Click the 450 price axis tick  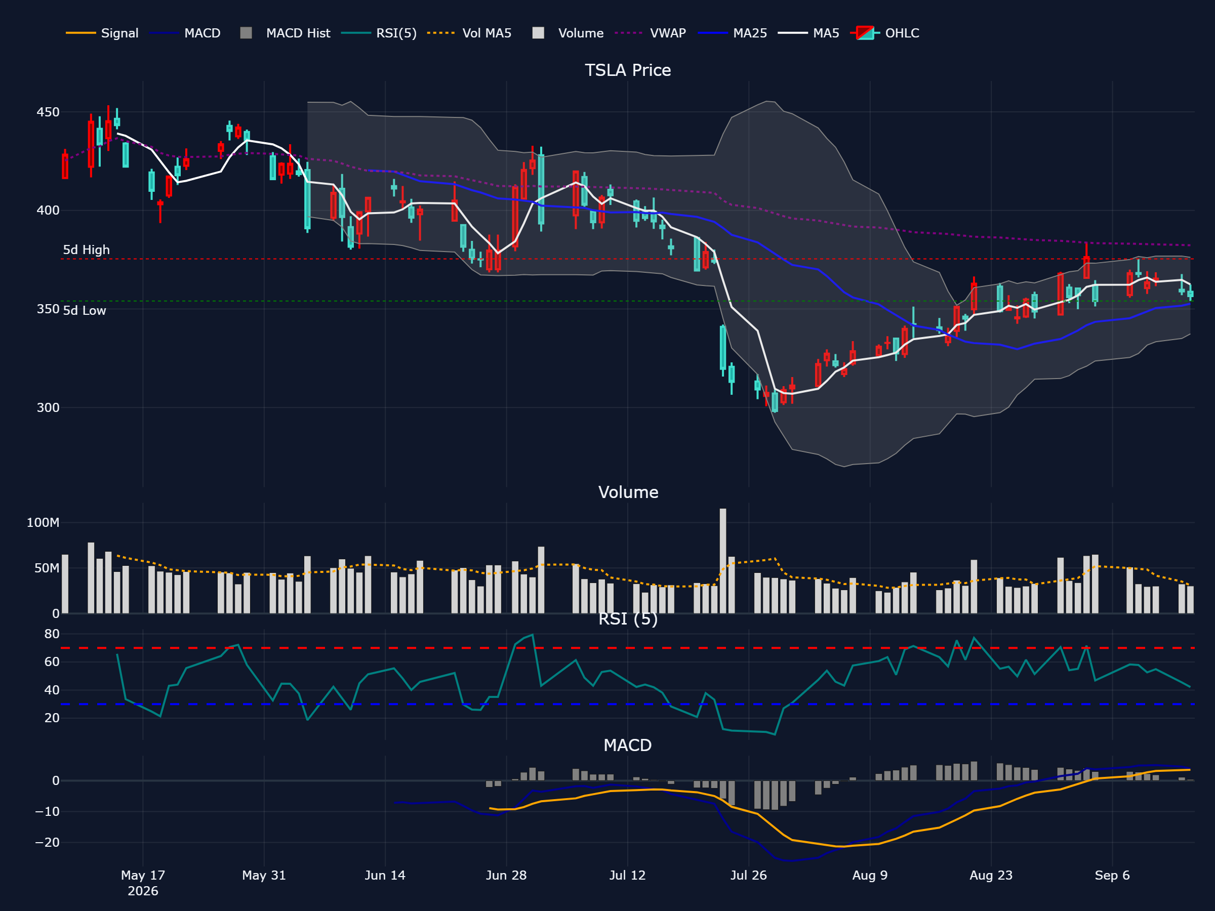pos(48,112)
